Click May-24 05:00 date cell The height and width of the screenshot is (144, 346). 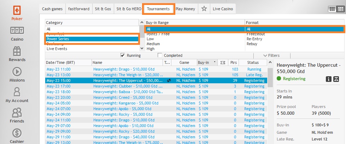tap(58, 103)
